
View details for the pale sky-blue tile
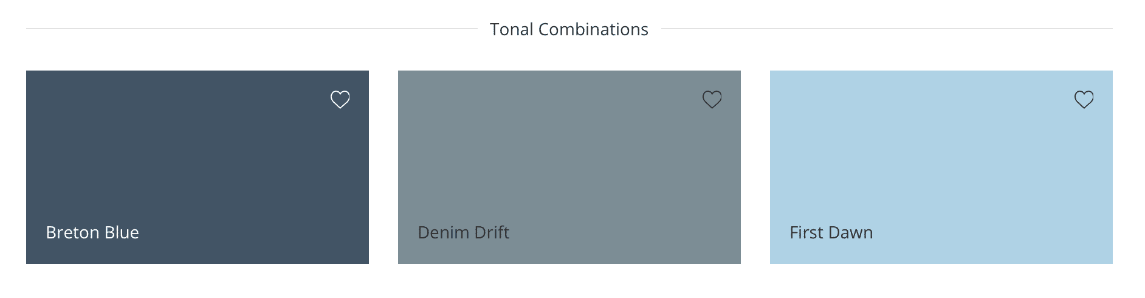click(941, 167)
